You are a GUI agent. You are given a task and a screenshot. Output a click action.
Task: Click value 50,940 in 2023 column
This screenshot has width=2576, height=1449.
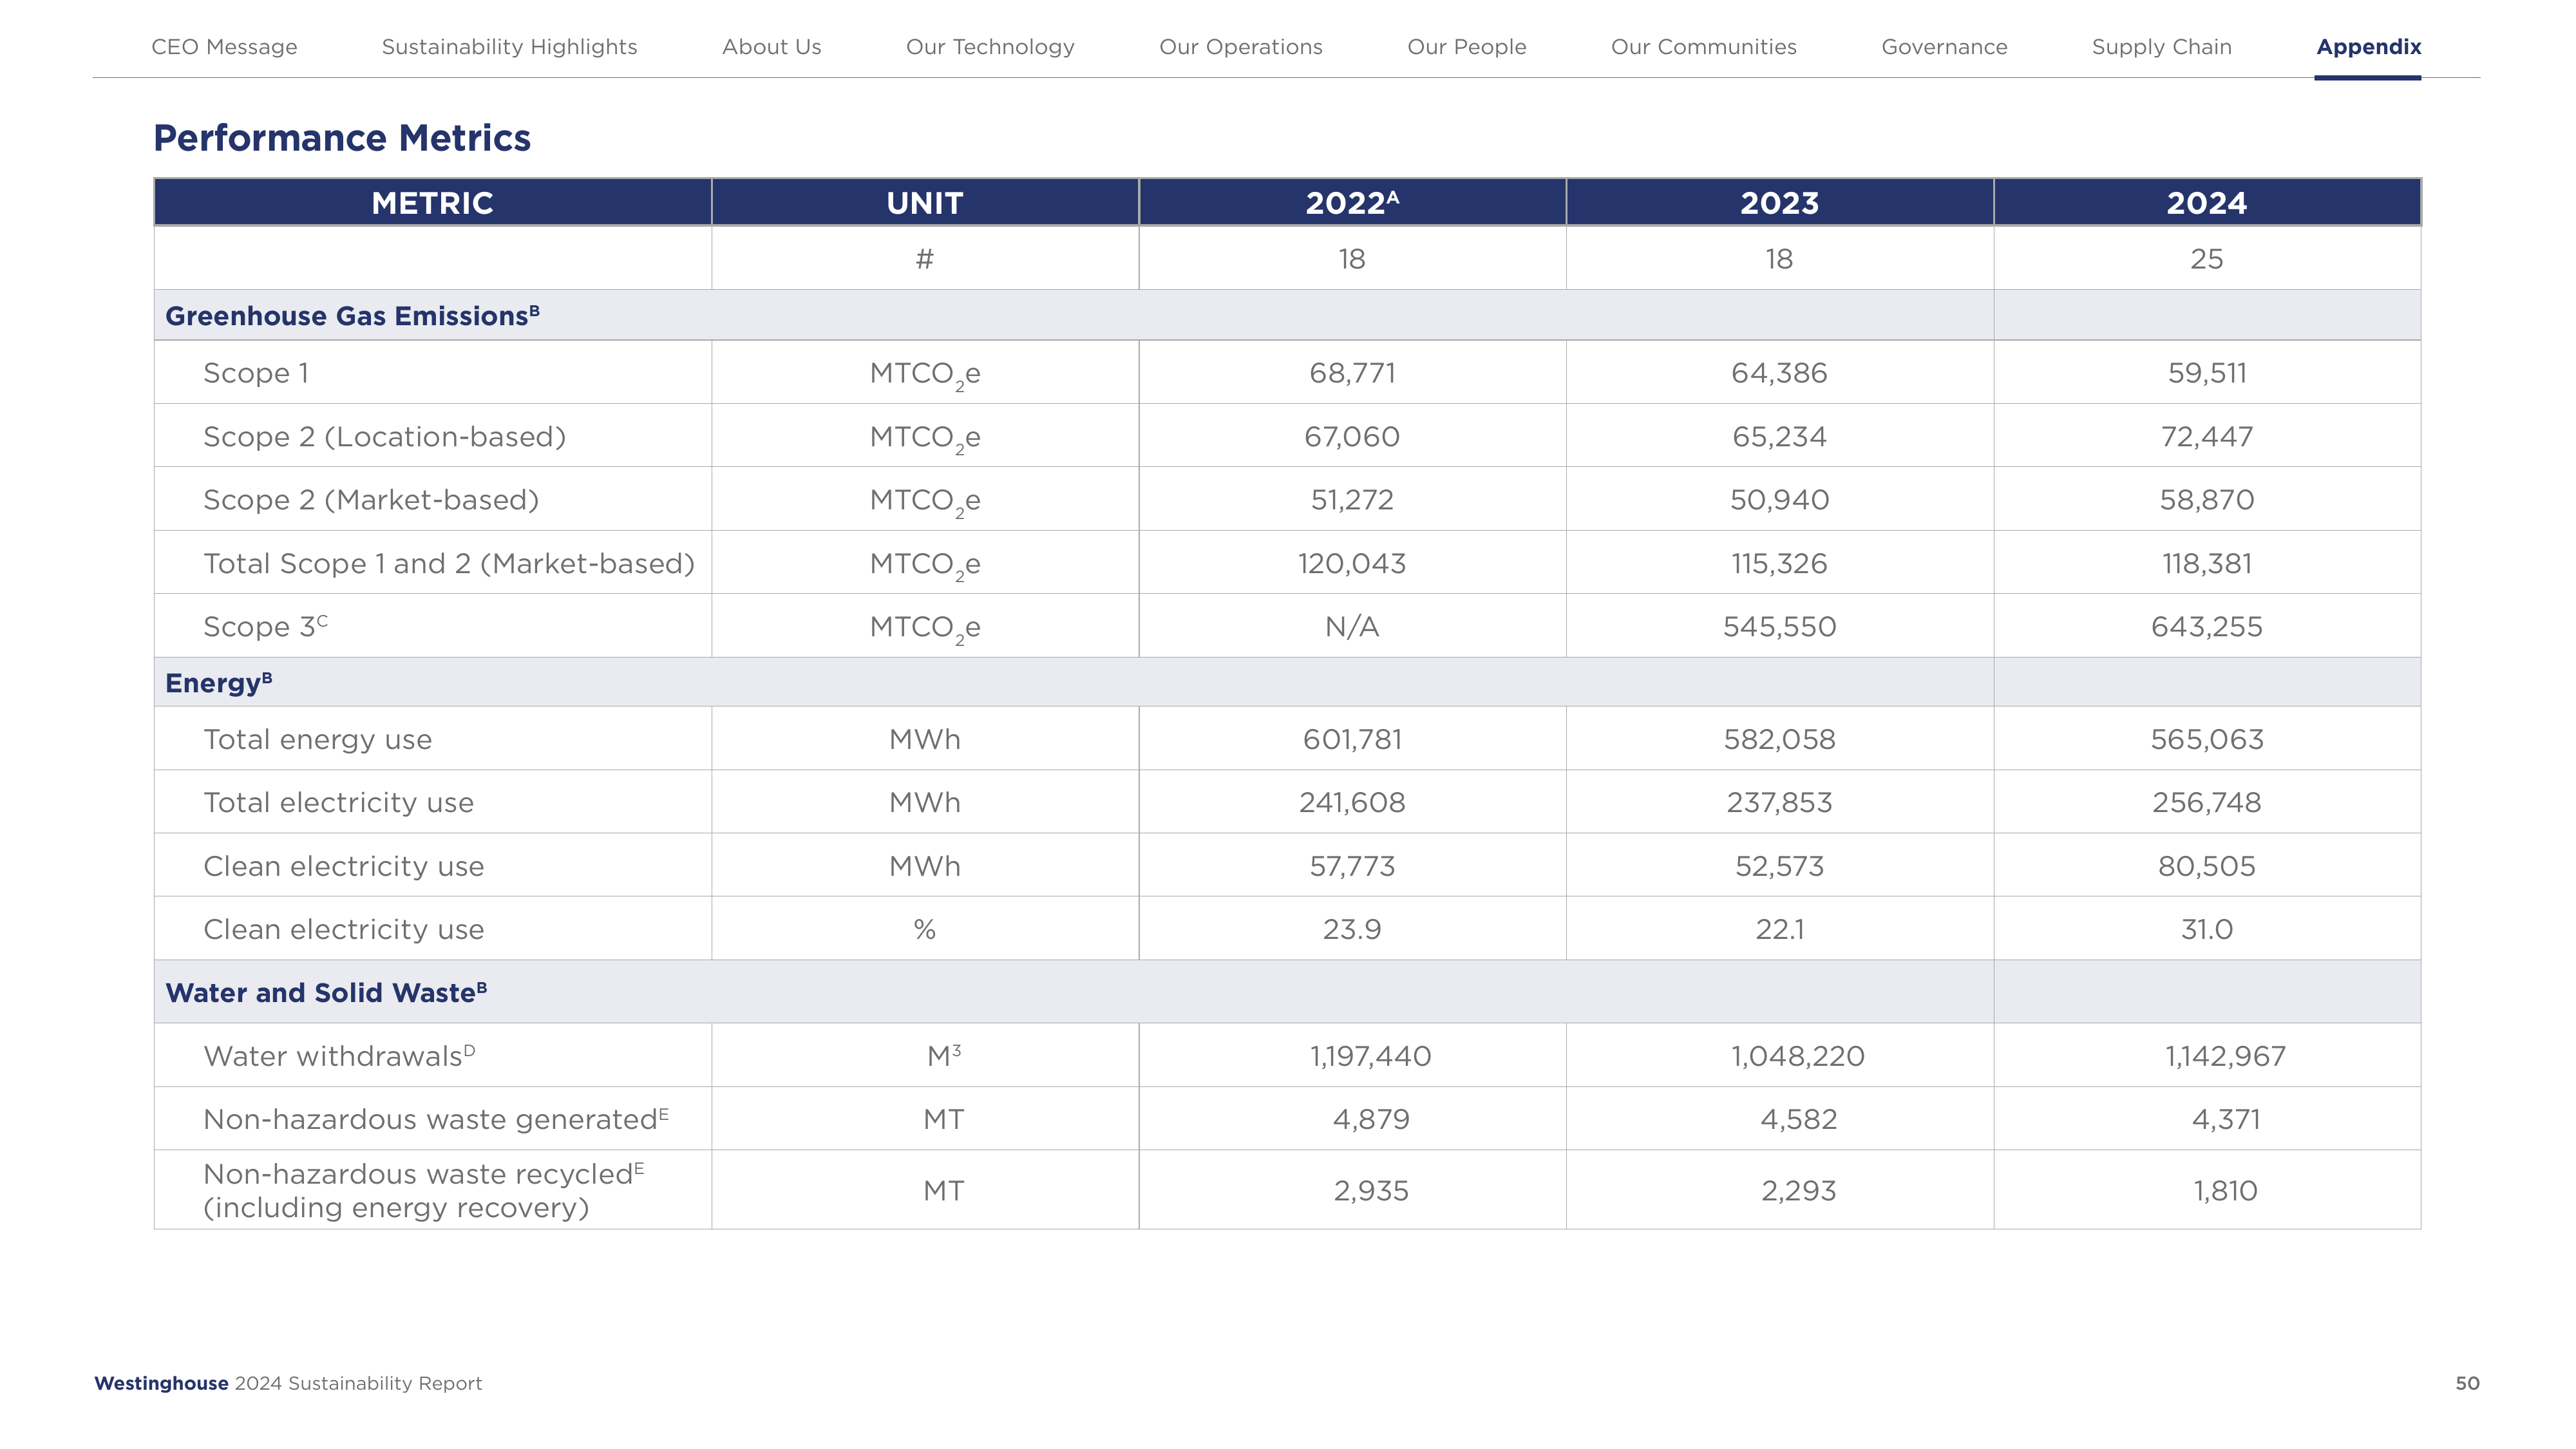(x=1779, y=500)
